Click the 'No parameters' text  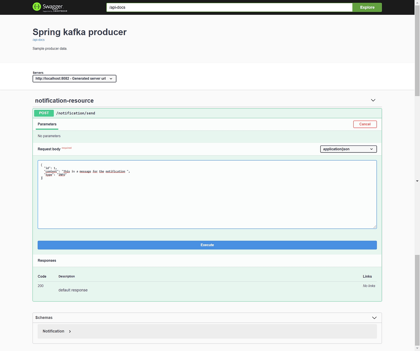pos(49,136)
